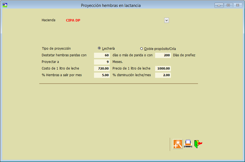This screenshot has width=245, height=162.
Task: Minimize the Proyección hembras en lactancia window
Action: point(219,5)
